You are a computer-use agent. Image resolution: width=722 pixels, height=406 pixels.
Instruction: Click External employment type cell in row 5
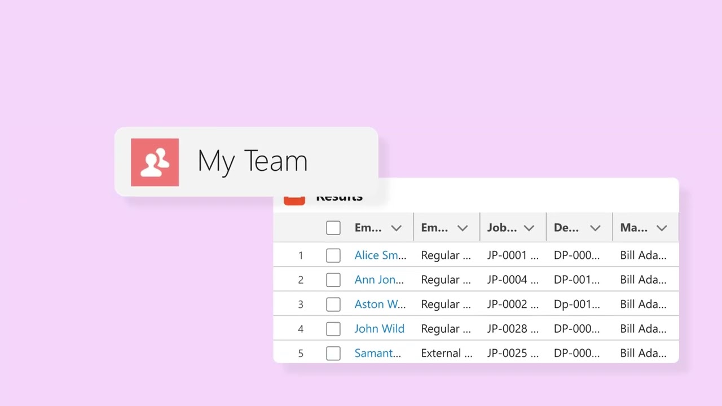pyautogui.click(x=446, y=354)
